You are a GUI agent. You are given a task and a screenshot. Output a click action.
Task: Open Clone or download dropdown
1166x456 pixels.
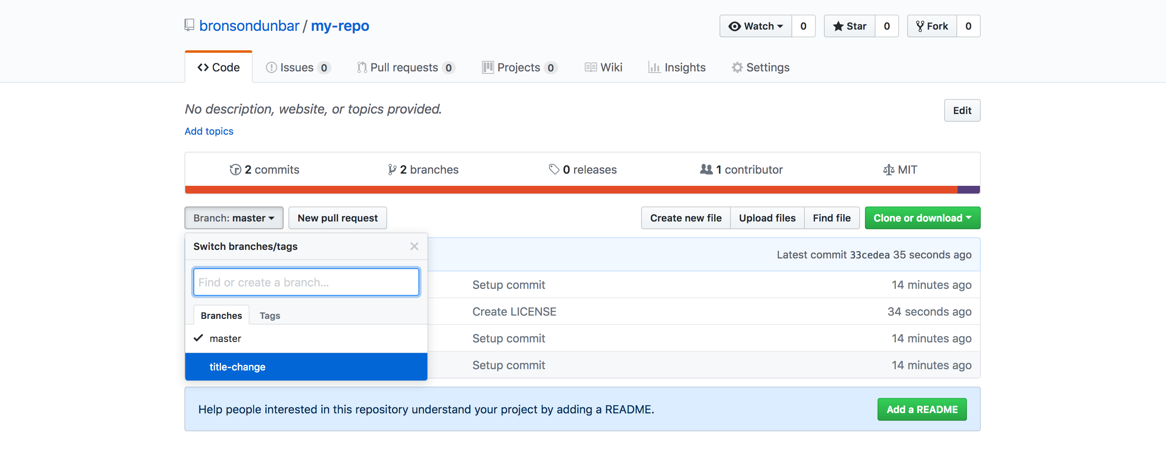[922, 218]
